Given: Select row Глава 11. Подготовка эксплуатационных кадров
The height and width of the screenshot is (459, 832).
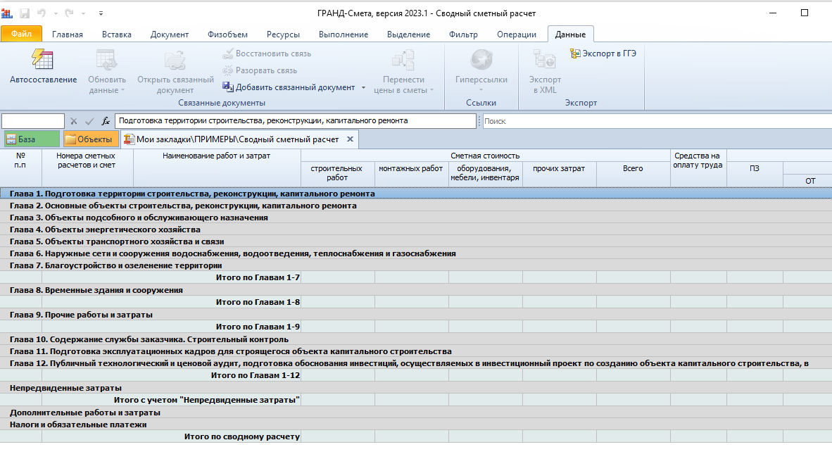Looking at the screenshot, I should [x=416, y=351].
